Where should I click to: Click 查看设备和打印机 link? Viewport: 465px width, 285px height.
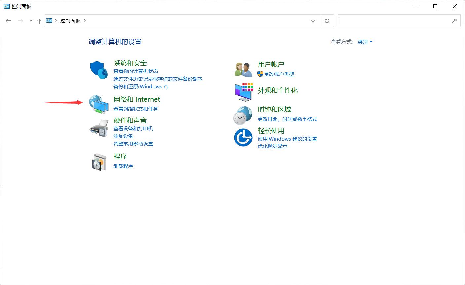tap(133, 128)
